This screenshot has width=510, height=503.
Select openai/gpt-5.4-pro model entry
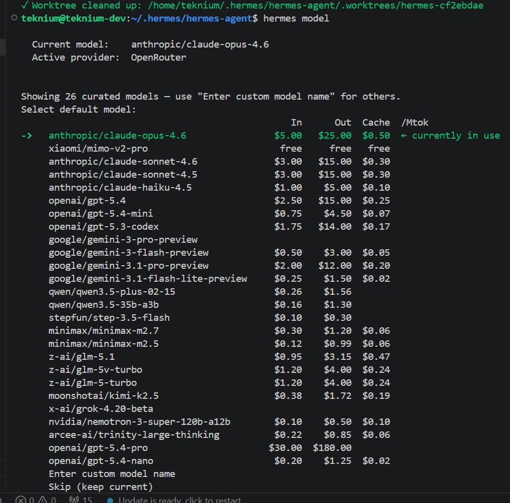[98, 447]
